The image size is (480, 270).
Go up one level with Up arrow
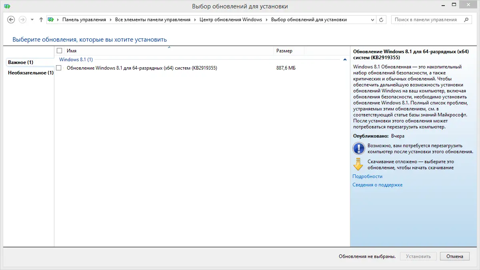41,20
